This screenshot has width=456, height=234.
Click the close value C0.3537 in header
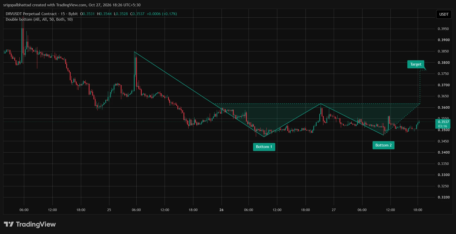coord(137,14)
